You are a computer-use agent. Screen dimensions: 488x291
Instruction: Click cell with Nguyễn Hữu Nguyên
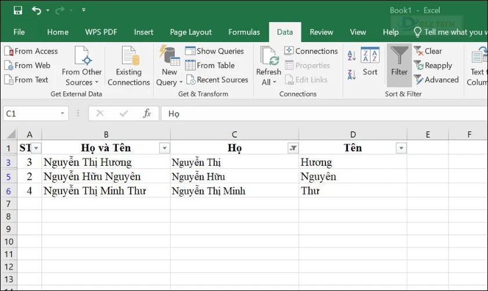(x=106, y=176)
